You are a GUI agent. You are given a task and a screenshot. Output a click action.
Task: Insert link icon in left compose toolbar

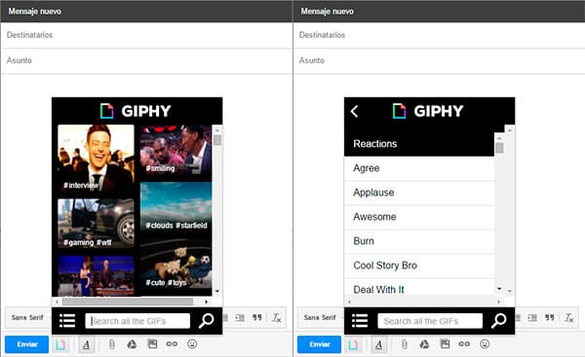pyautogui.click(x=172, y=344)
